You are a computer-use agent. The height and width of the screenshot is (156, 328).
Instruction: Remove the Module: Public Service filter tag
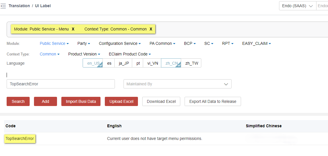tap(73, 29)
